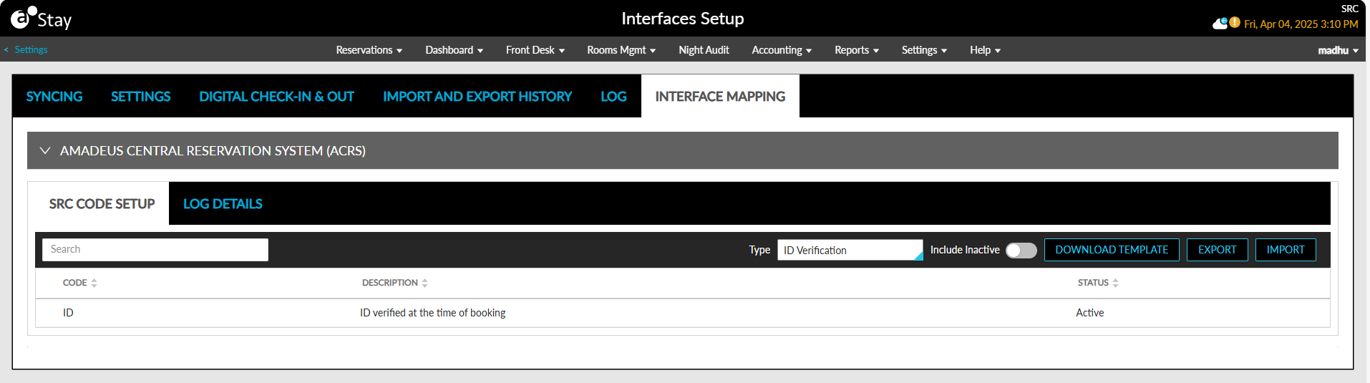Screen dimensions: 1370x383
Task: Click into the Search field
Action: [155, 250]
